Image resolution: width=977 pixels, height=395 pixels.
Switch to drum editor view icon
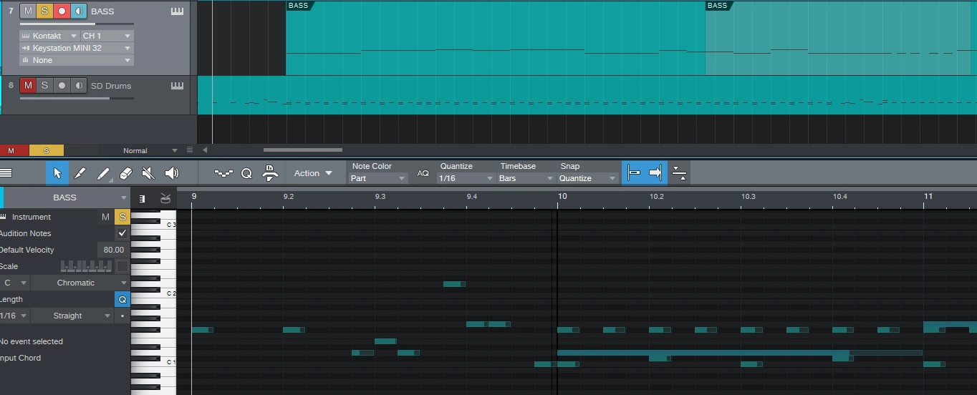[x=165, y=198]
